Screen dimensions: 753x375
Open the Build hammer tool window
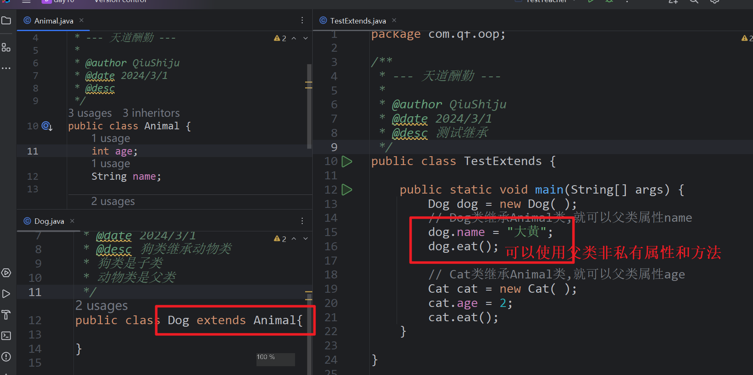click(6, 315)
